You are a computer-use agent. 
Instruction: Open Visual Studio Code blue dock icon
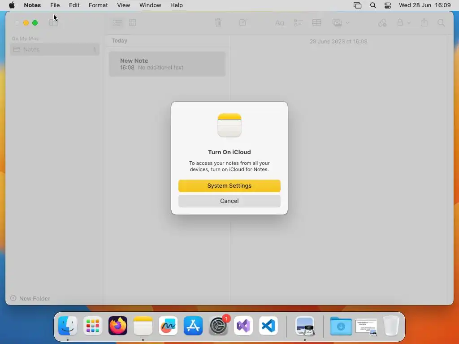click(x=268, y=326)
